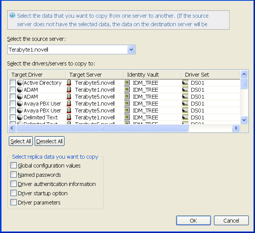
Task: Click the Active Directory driver name
Action: coord(42,83)
